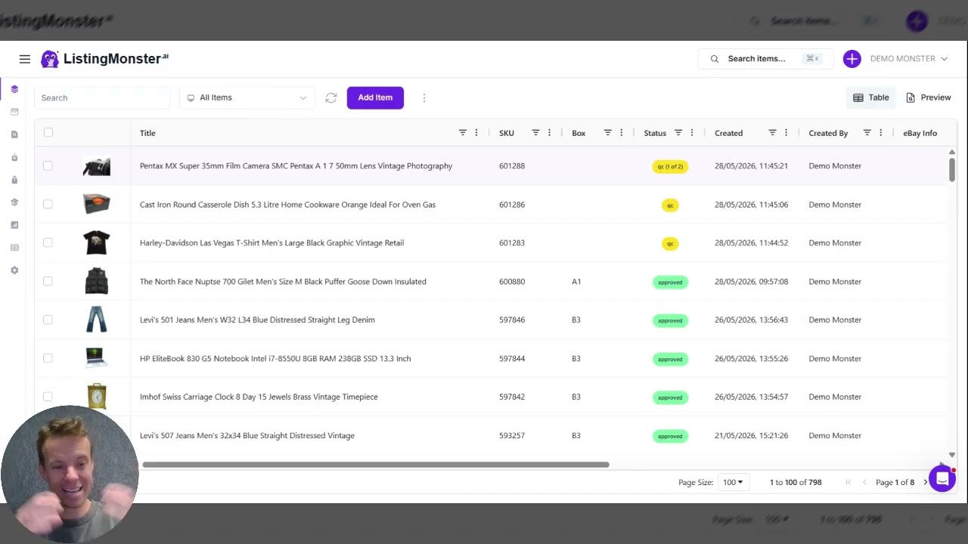Image resolution: width=968 pixels, height=544 pixels.
Task: Open the orange casserole dish thumbnail
Action: point(97,205)
